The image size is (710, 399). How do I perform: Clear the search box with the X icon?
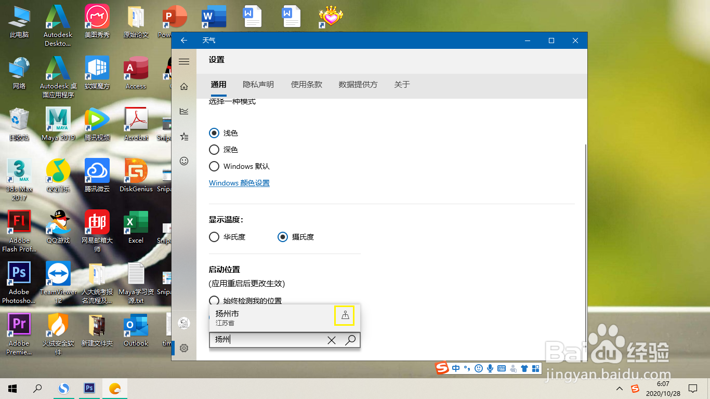(332, 340)
